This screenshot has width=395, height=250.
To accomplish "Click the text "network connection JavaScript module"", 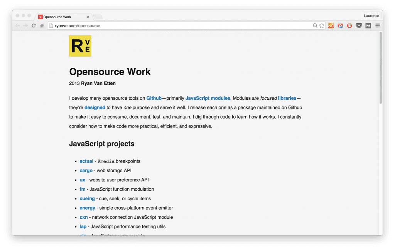I will coord(133,217).
